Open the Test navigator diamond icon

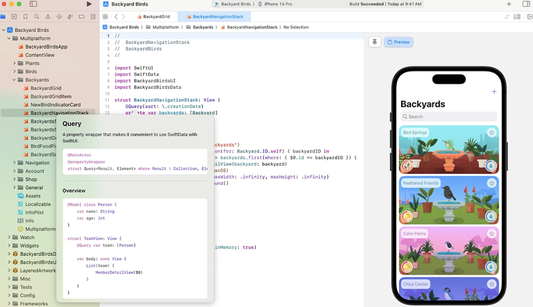tap(59, 17)
